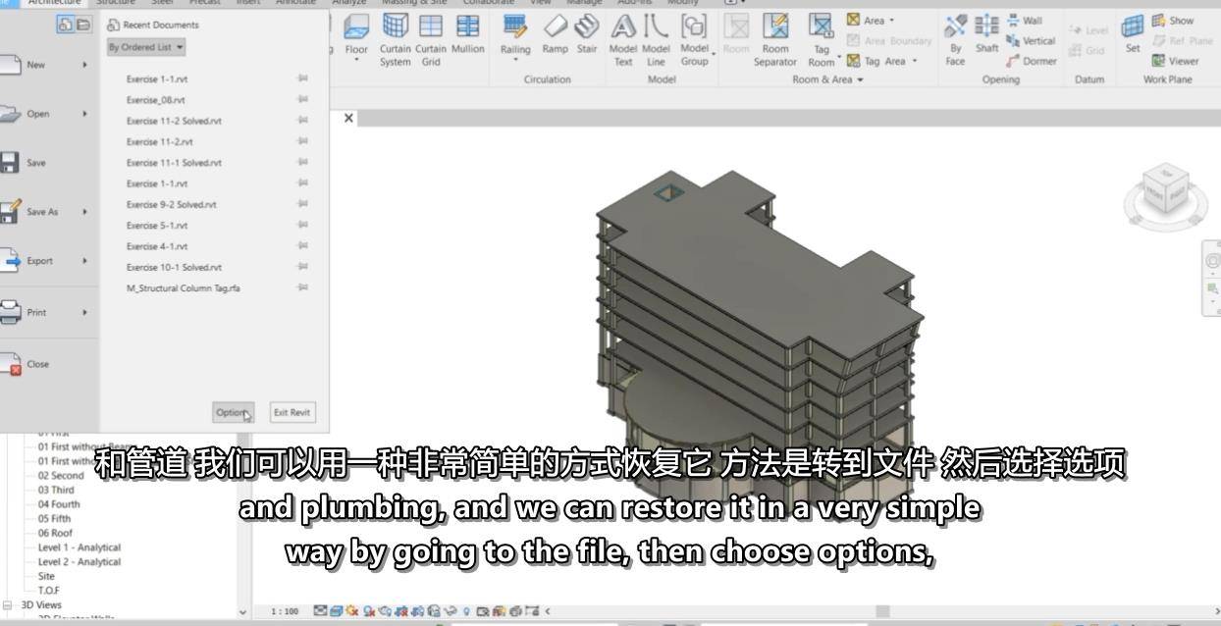1221x626 pixels.
Task: Select Print in the file menu
Action: [x=36, y=312]
